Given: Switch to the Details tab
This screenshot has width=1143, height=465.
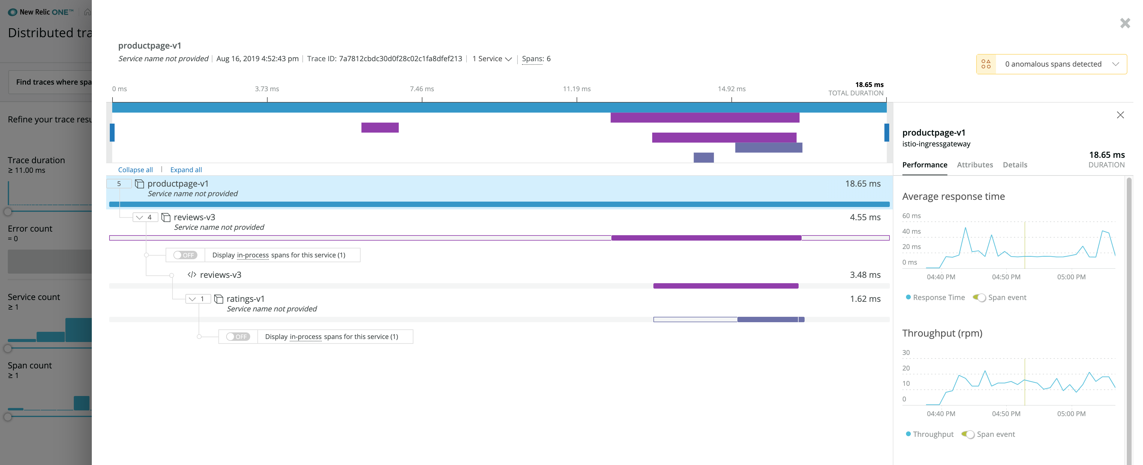Looking at the screenshot, I should (x=1015, y=165).
